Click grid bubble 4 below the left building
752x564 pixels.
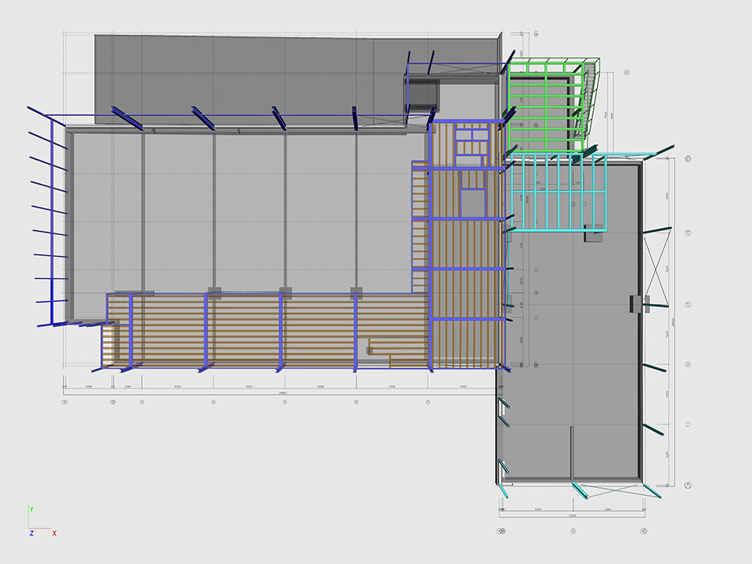213,402
